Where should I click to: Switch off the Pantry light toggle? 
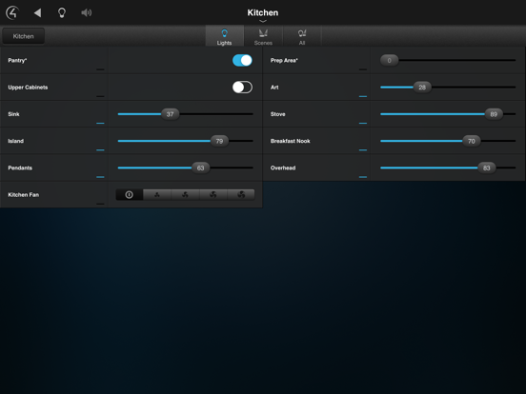(x=242, y=60)
